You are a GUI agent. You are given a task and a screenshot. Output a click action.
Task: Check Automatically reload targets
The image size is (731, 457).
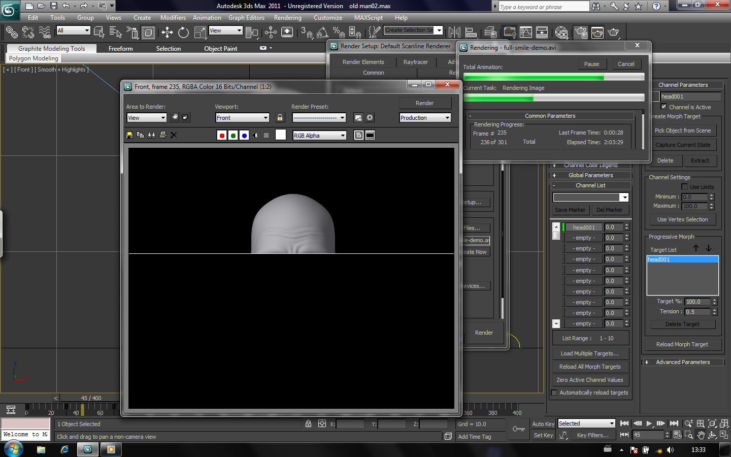[554, 392]
